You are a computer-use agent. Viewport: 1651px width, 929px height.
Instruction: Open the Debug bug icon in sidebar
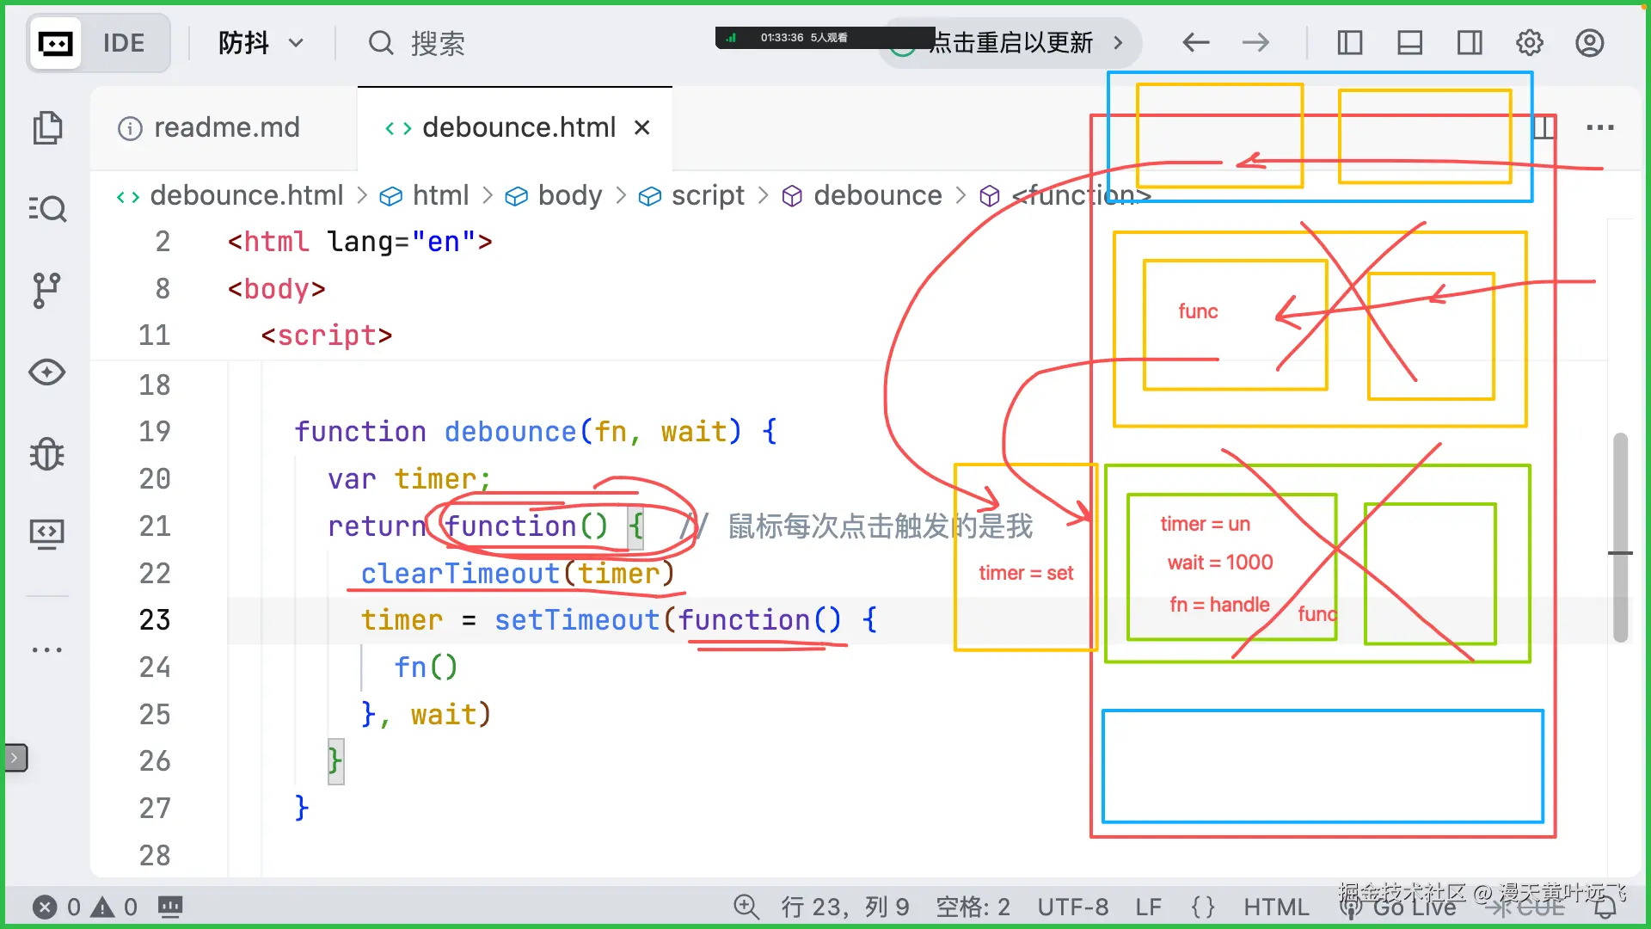pyautogui.click(x=47, y=454)
